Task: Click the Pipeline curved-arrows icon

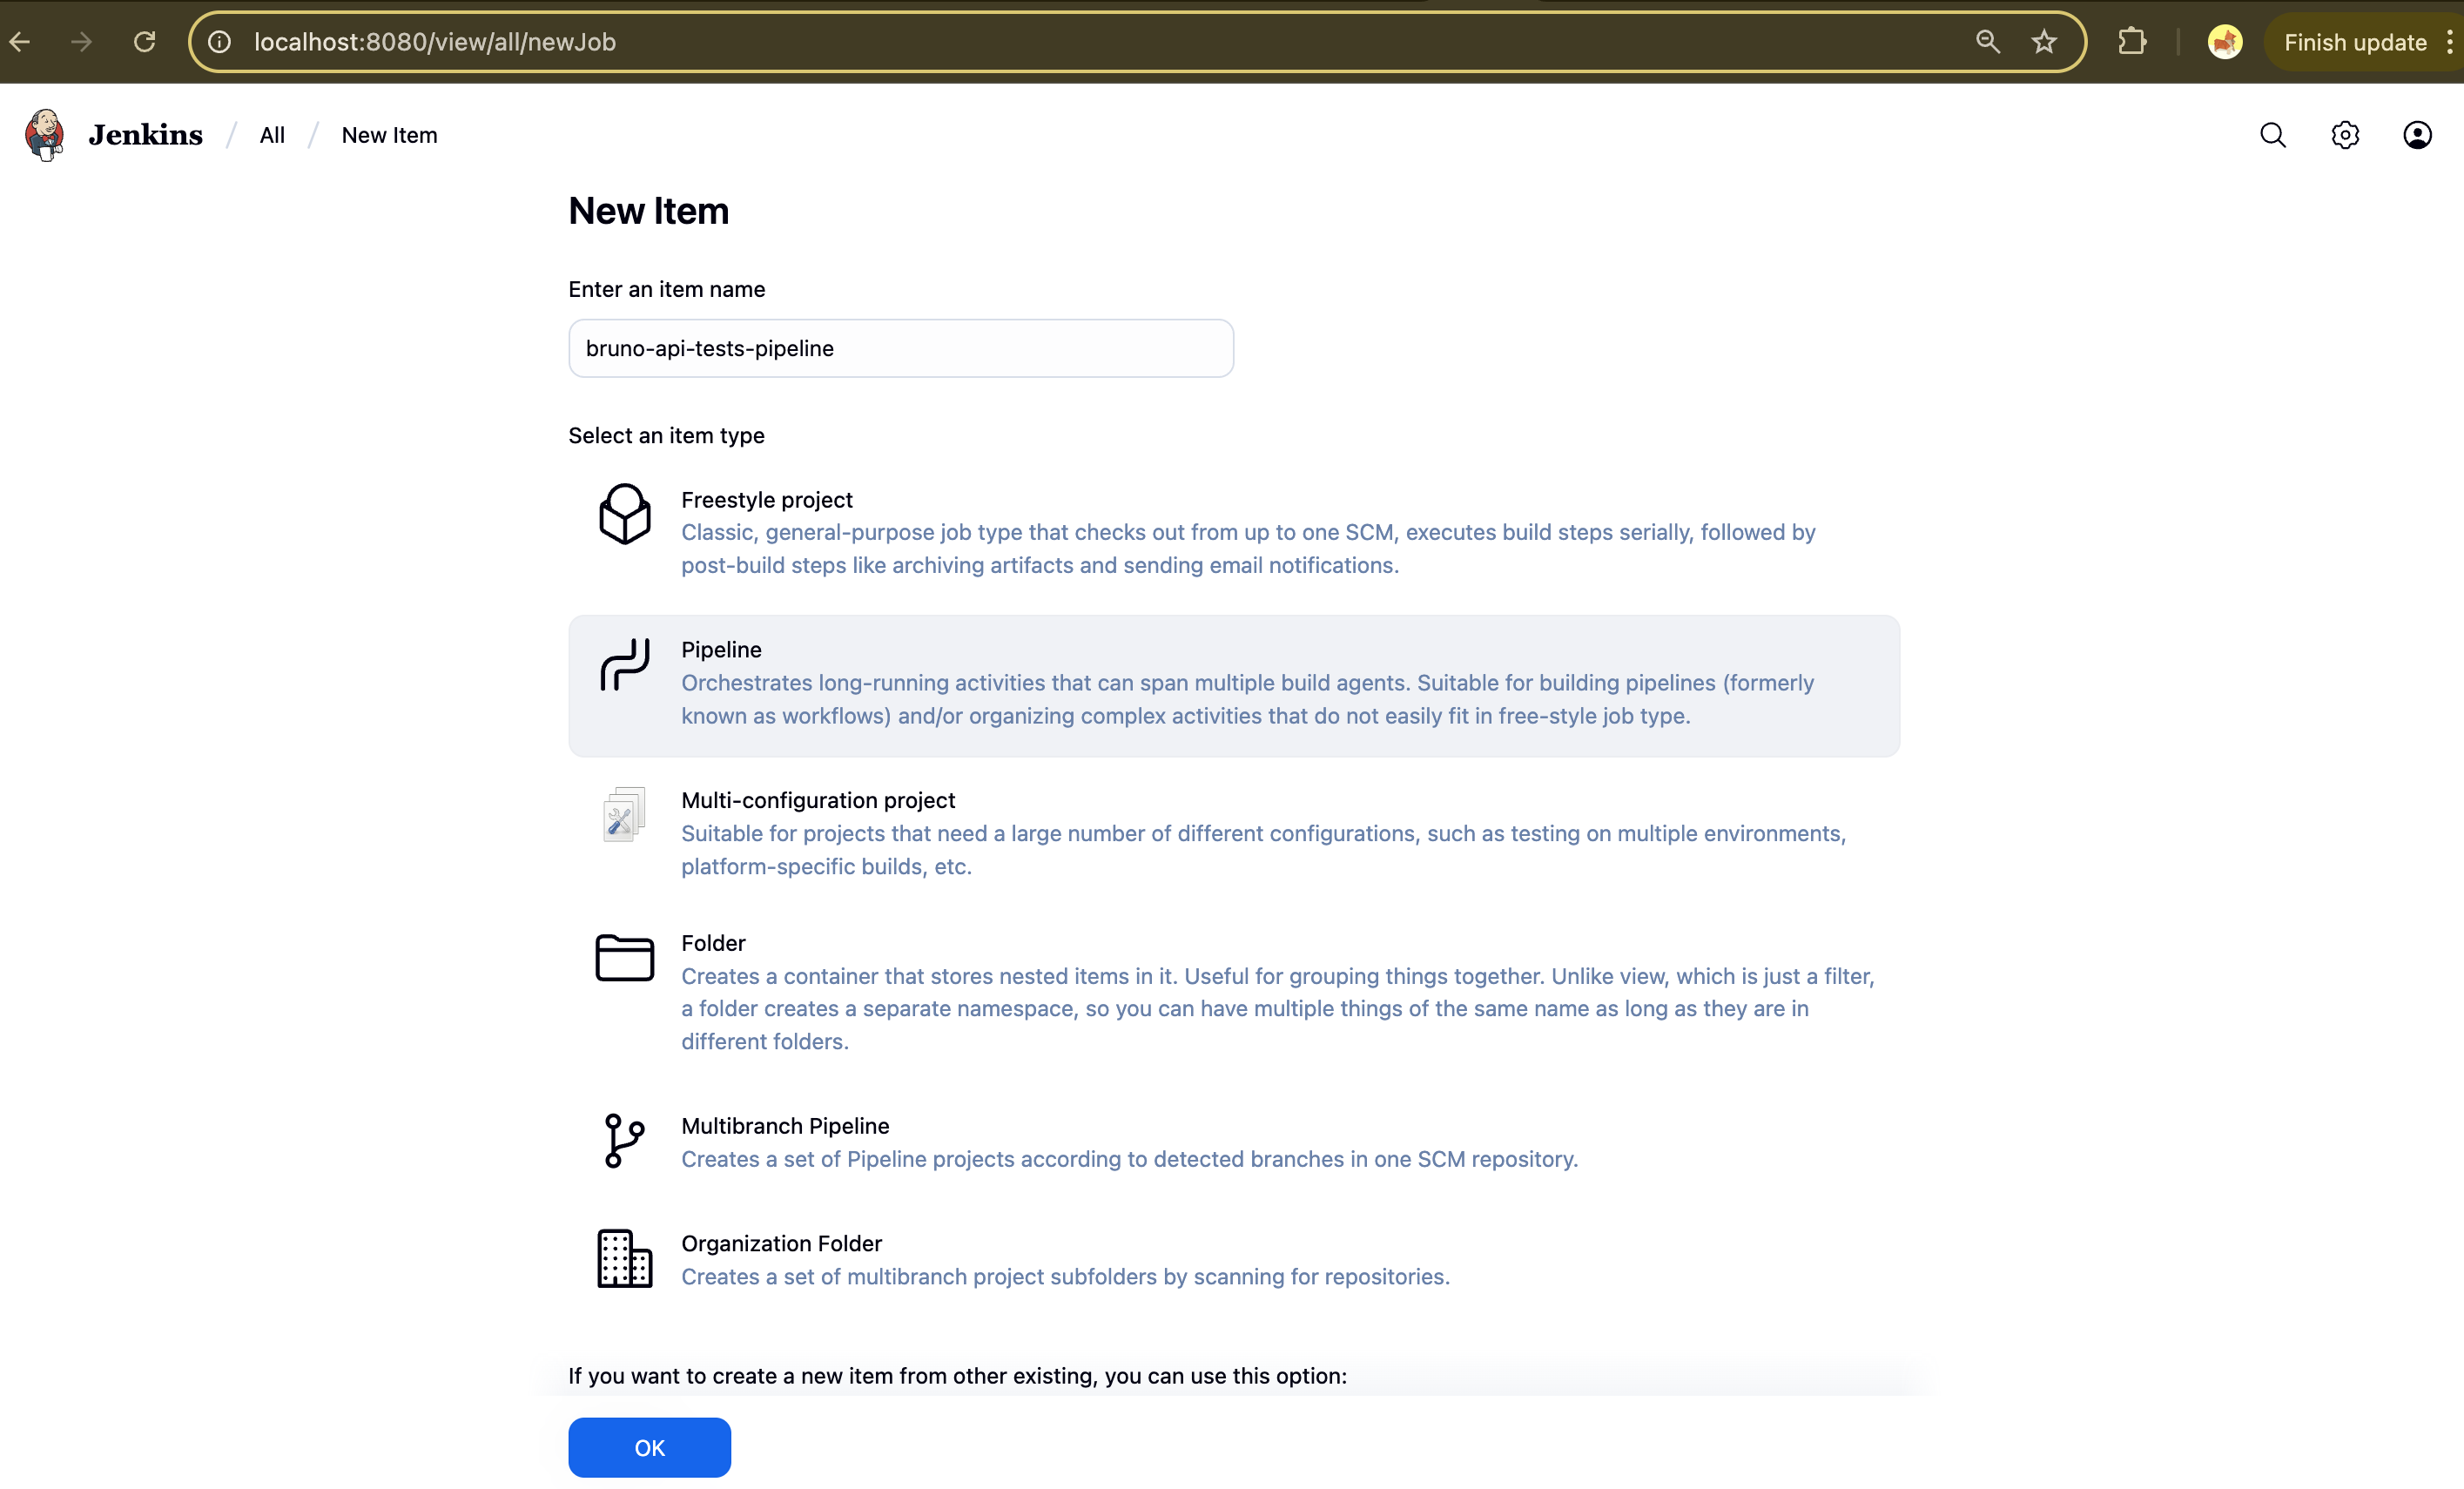Action: click(x=624, y=664)
